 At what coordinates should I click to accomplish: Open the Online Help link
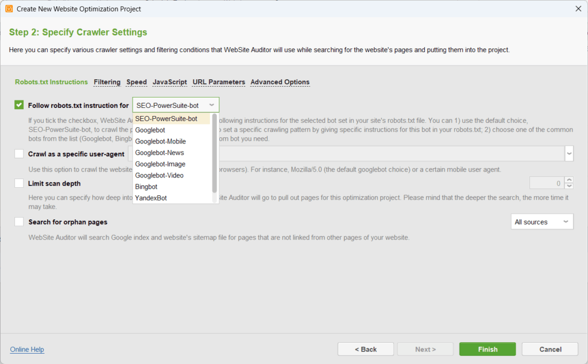(x=27, y=350)
